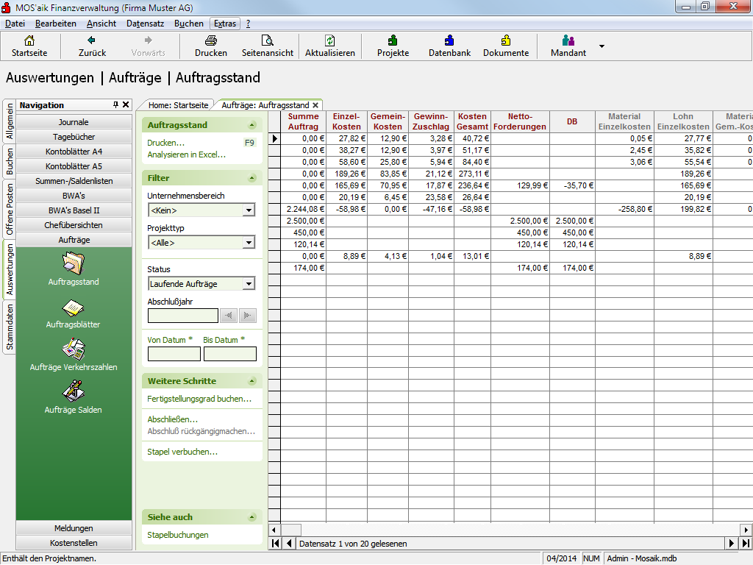Pin the Navigation panel
This screenshot has height=565, width=753.
115,104
